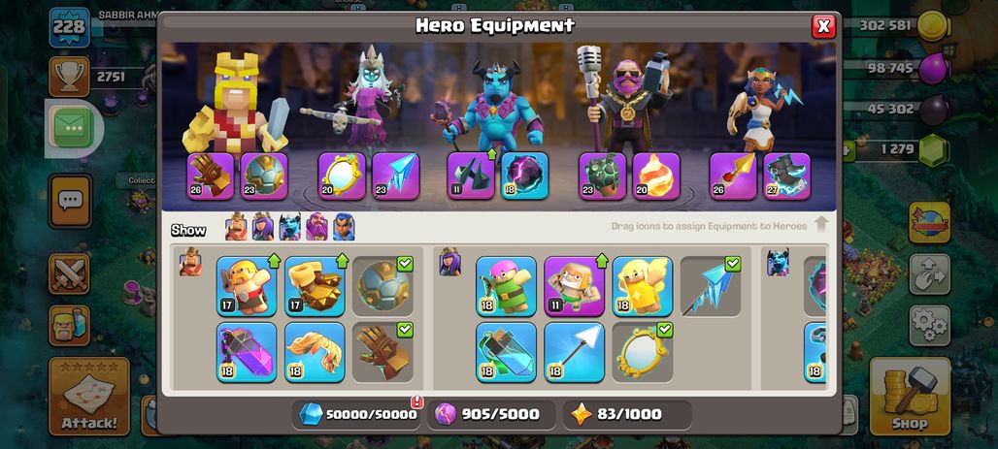Tap the Attack! map button
998x449 pixels.
[89, 397]
